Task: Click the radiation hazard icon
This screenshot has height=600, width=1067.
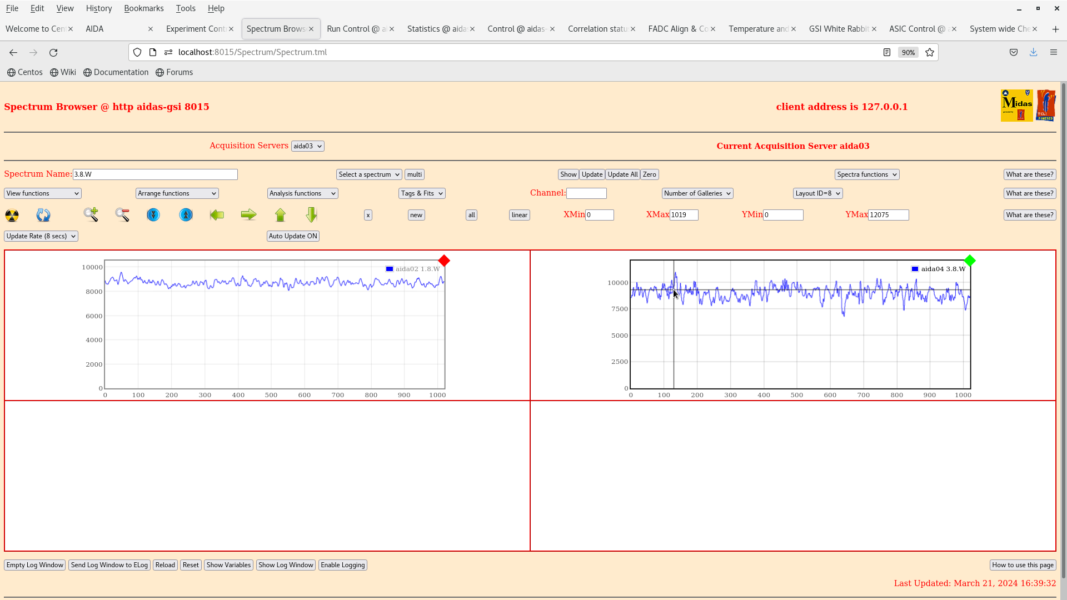Action: 12,215
